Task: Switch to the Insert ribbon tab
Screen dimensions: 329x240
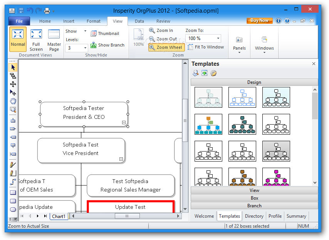Action: 69,21
